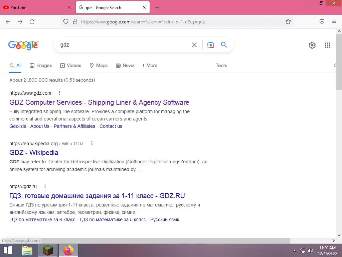
Task: Click the horizontal scroll right arrow
Action: point(334,241)
